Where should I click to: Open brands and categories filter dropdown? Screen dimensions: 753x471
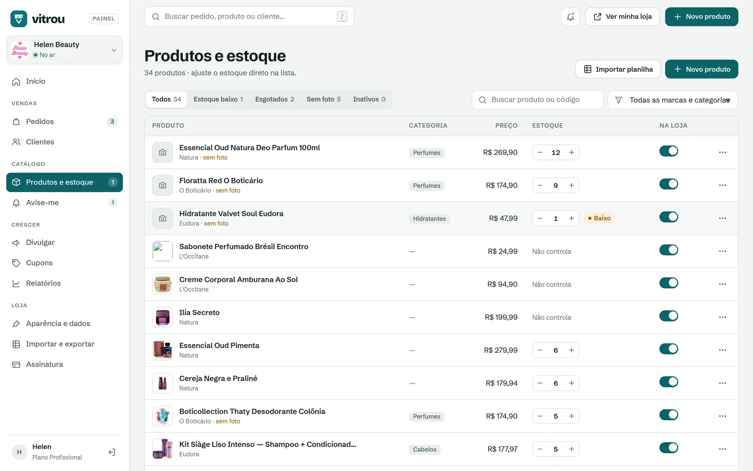point(673,100)
